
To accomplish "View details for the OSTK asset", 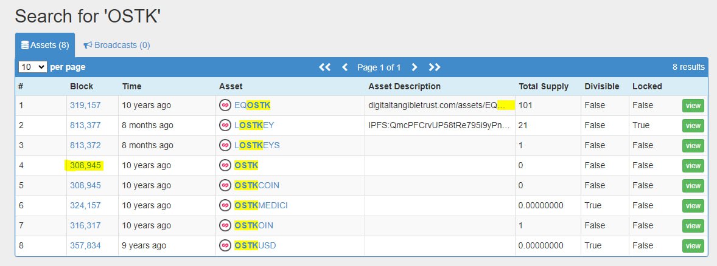I will click(693, 166).
